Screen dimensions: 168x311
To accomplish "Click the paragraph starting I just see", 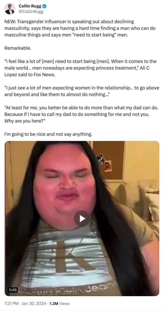I will [82, 91].
